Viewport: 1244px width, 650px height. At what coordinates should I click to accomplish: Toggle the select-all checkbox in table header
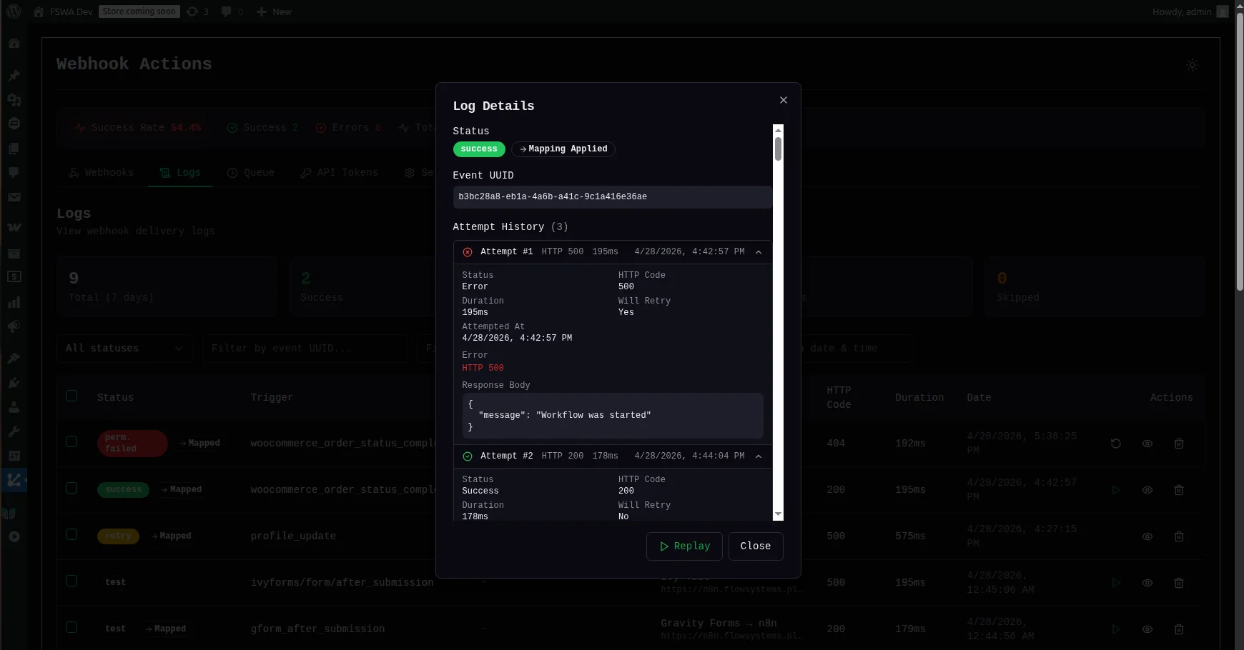coord(71,396)
